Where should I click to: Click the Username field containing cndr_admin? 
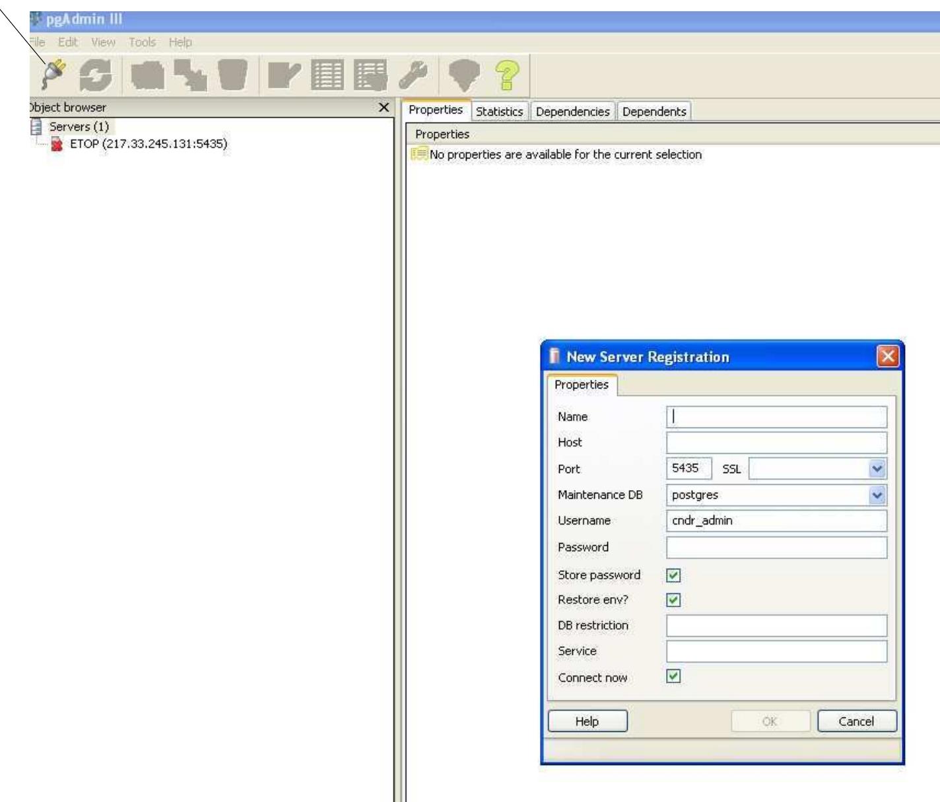coord(777,521)
